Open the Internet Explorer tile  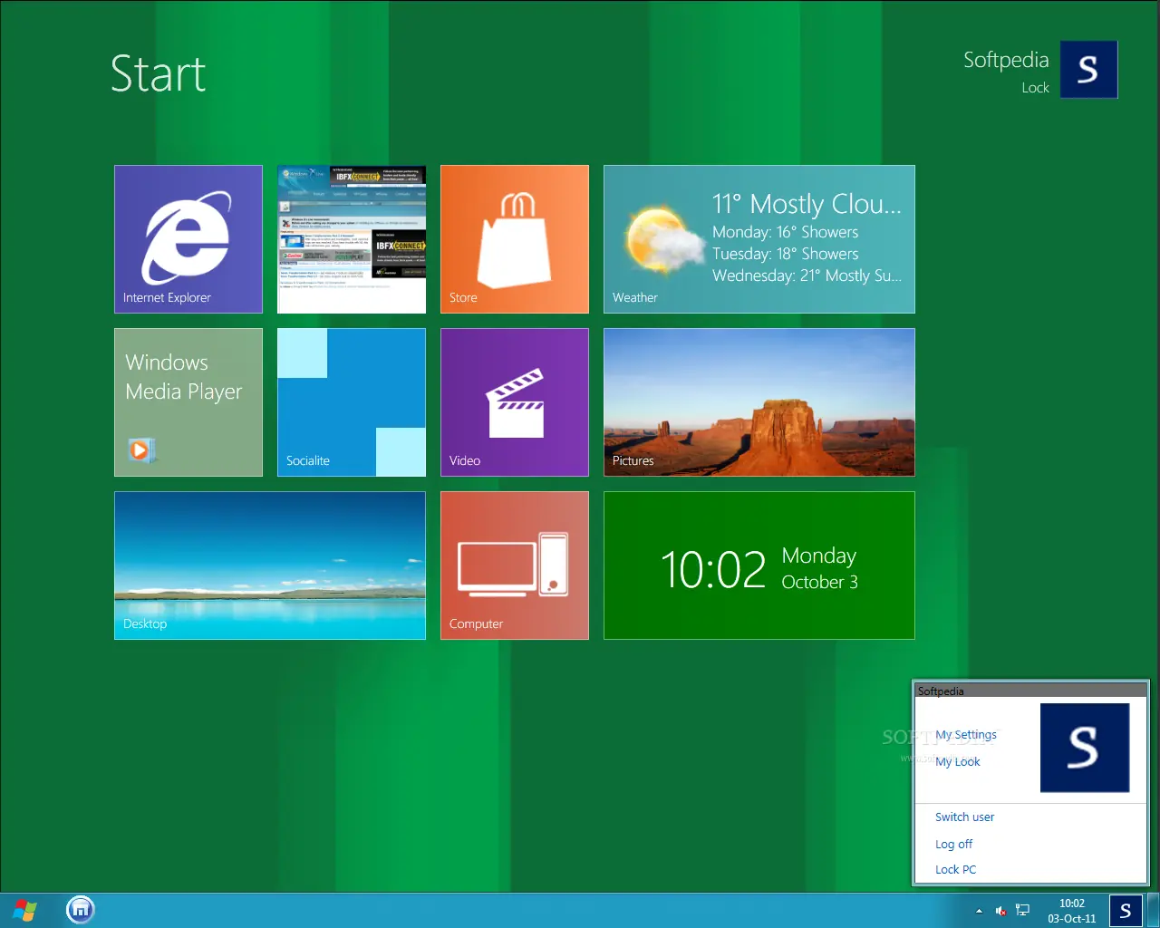[x=188, y=239]
